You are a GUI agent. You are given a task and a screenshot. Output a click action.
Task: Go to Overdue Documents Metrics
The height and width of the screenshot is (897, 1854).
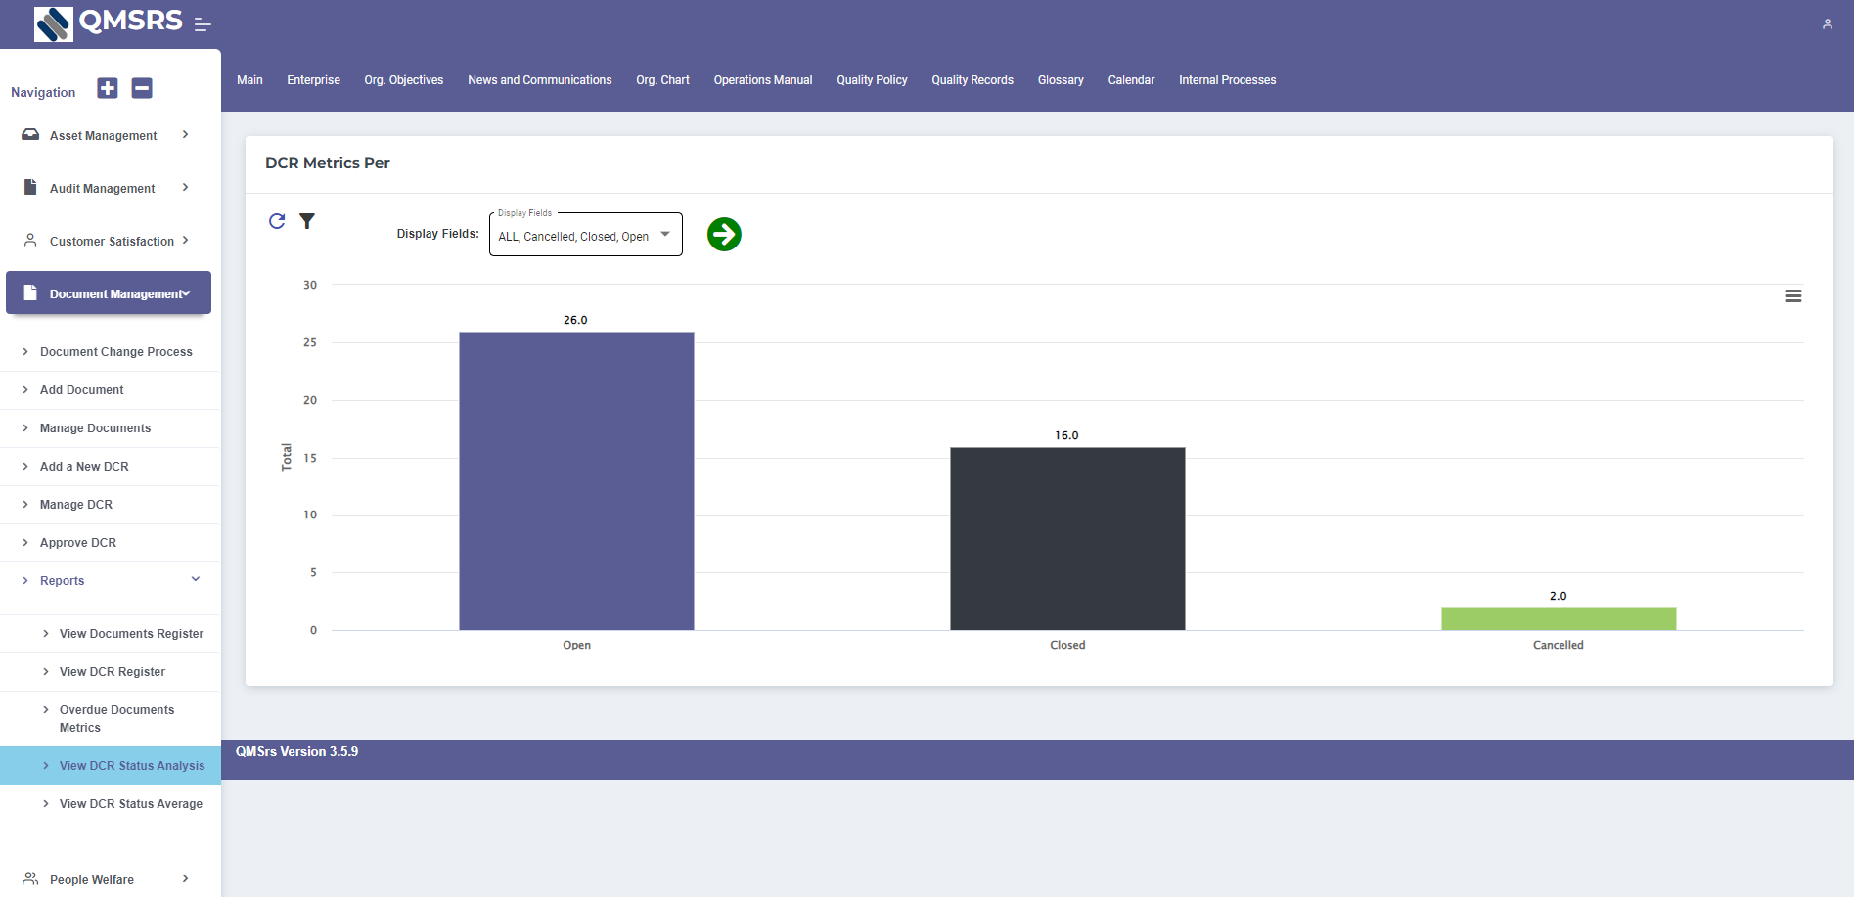117,717
